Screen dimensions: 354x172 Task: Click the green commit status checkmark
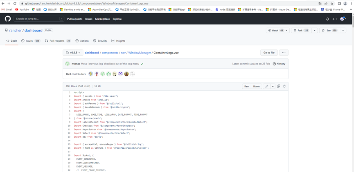pyautogui.click(x=142, y=64)
